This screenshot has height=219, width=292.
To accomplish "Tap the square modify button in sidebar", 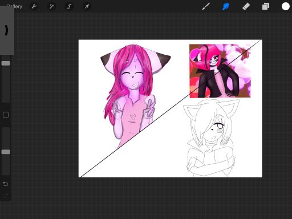I will (x=6, y=115).
